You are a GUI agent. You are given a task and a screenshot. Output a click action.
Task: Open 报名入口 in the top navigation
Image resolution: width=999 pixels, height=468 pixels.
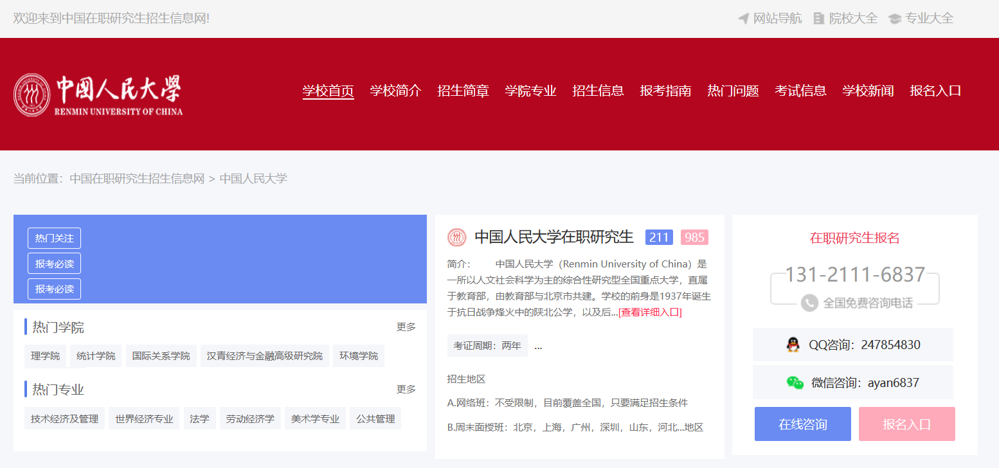tap(936, 91)
